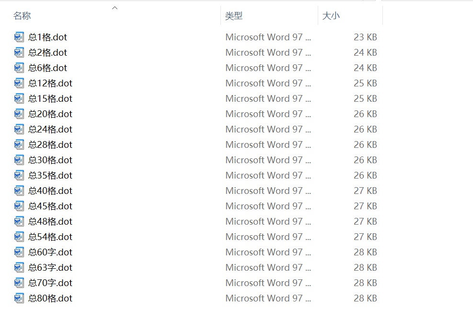The width and height of the screenshot is (473, 312).
Task: Select the file name 总48格.dot
Action: (50, 222)
